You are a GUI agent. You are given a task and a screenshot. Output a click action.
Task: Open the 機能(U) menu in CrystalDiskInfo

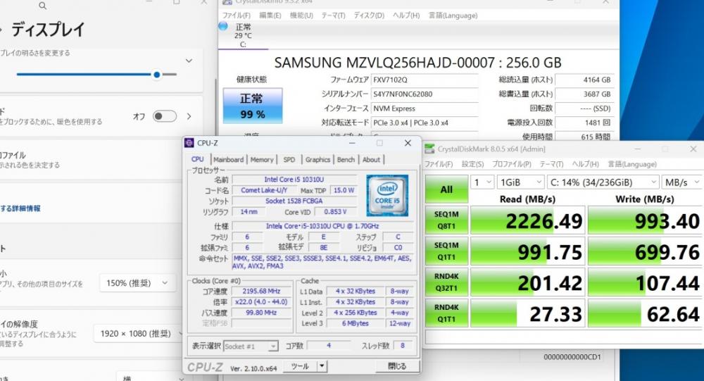point(301,15)
